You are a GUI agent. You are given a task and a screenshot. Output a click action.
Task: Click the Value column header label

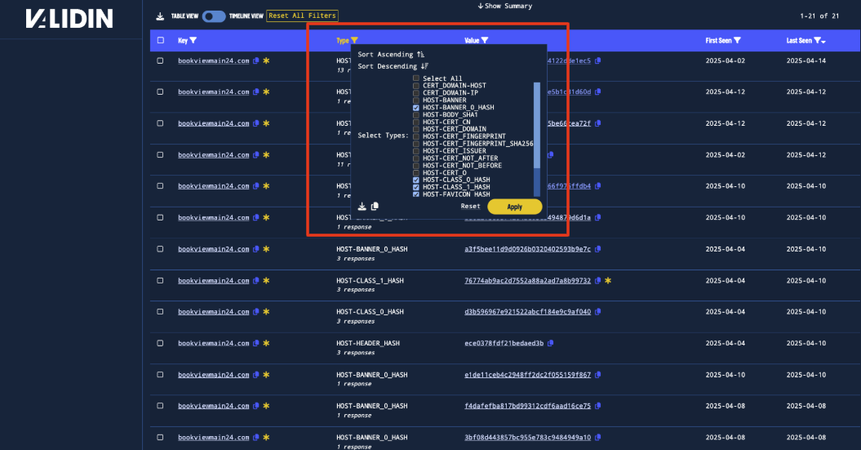(x=472, y=40)
